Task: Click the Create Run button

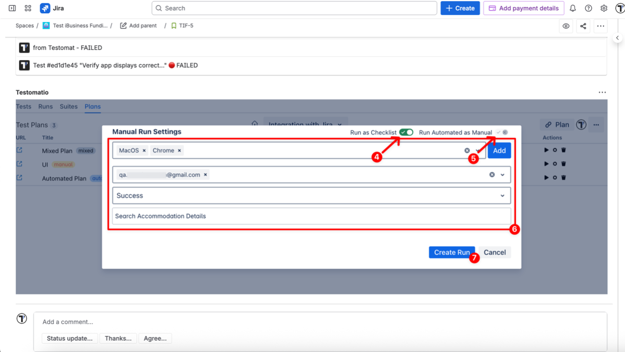Action: click(451, 252)
